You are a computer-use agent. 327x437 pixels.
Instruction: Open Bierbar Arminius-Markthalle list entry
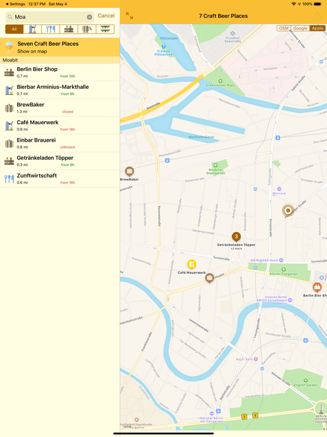(x=60, y=90)
